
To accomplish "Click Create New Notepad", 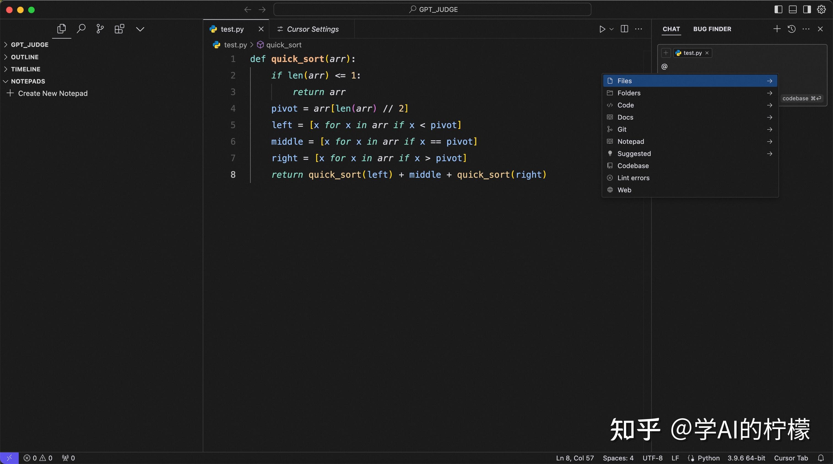I will 52,93.
